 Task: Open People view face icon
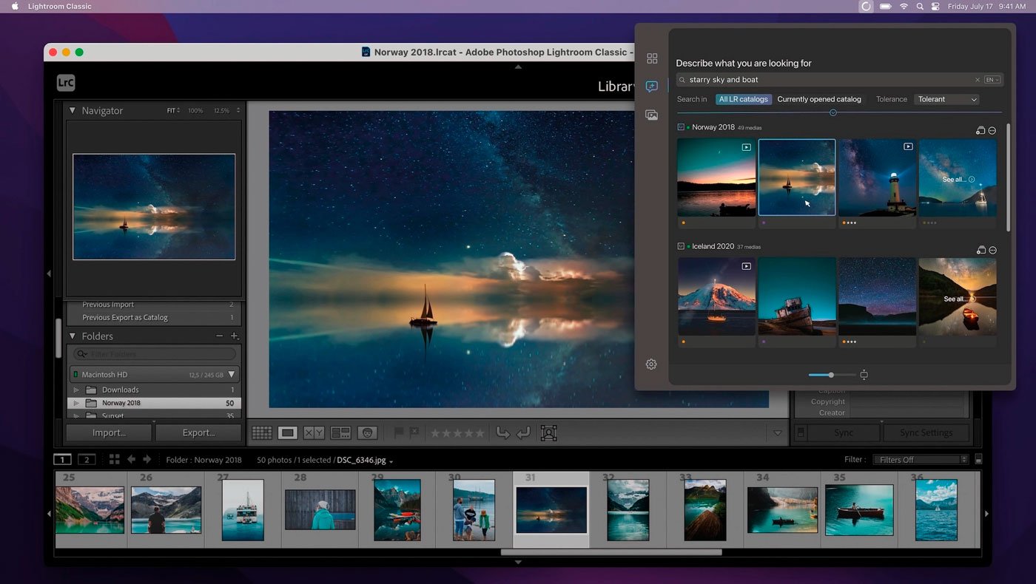click(367, 433)
